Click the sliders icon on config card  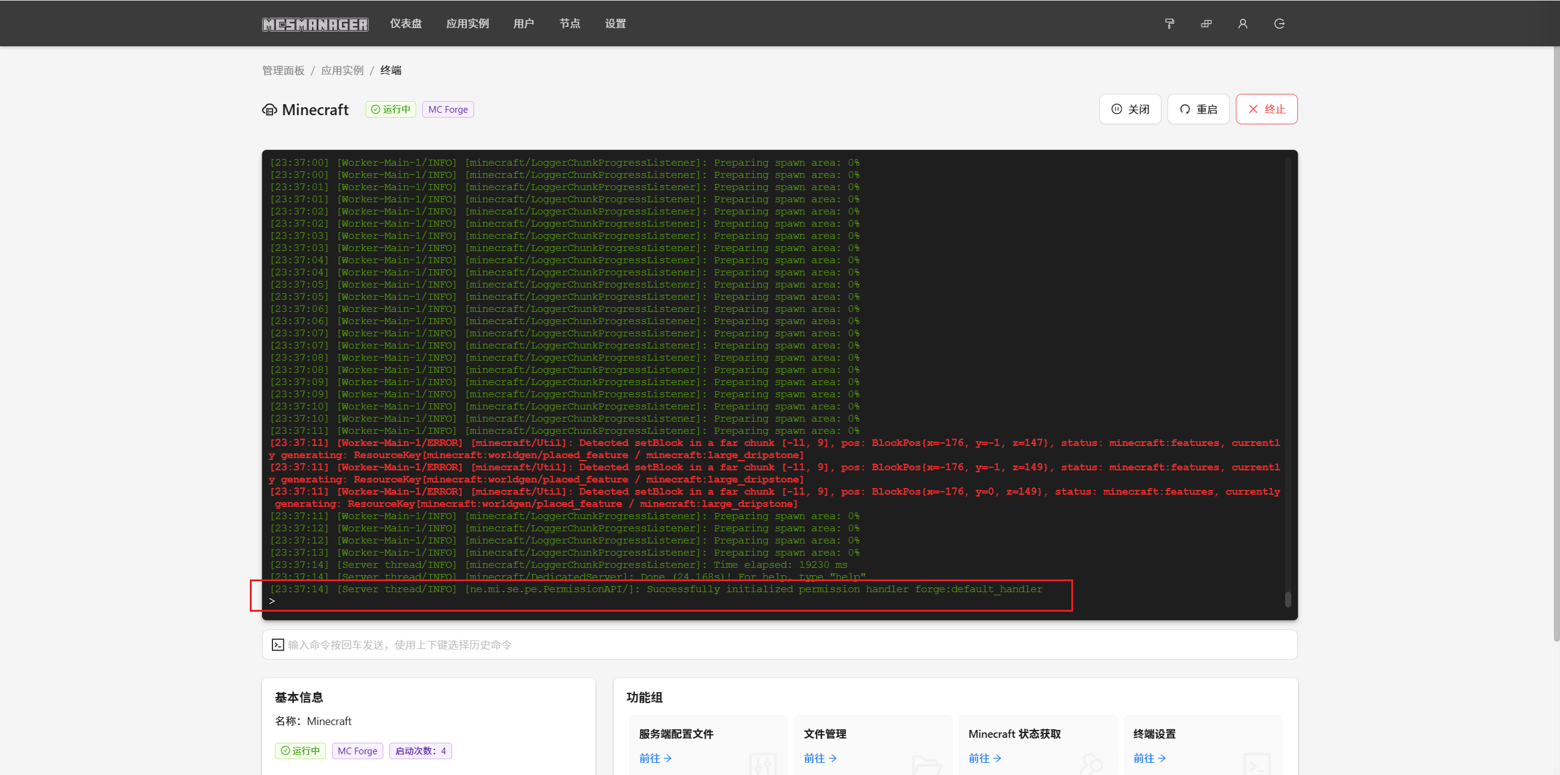click(x=762, y=764)
